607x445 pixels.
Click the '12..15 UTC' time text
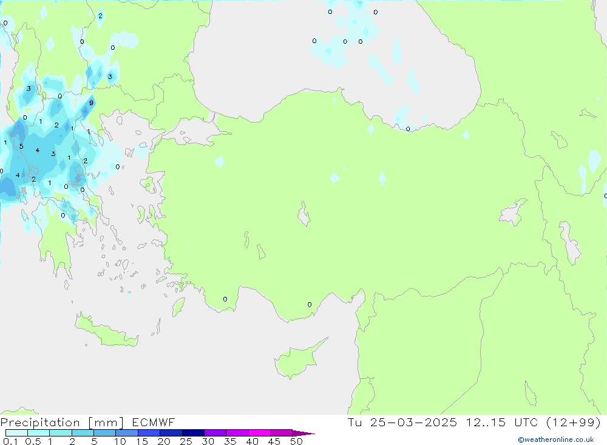click(502, 423)
